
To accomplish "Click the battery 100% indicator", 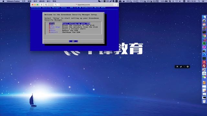I will tap(164, 1).
